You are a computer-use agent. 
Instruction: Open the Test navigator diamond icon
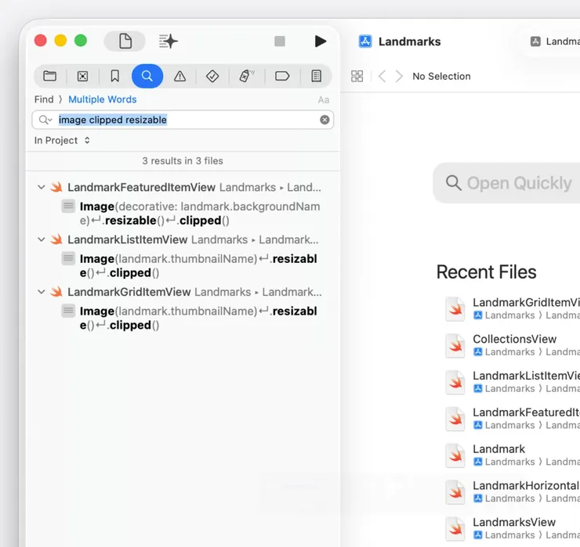pyautogui.click(x=212, y=76)
